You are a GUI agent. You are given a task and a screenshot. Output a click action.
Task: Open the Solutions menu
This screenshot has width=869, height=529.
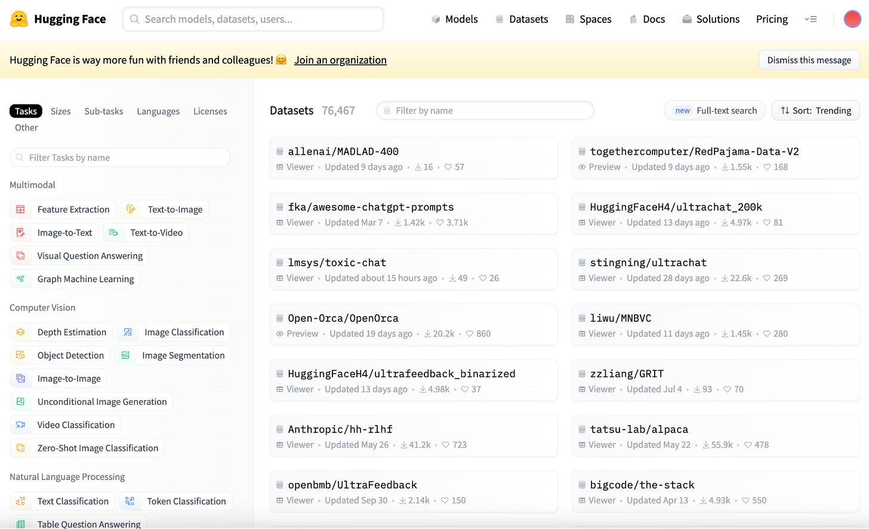711,19
